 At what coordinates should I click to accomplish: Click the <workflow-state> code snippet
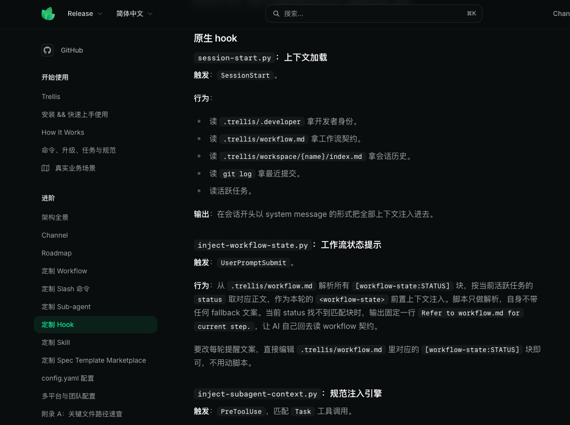tap(352, 299)
